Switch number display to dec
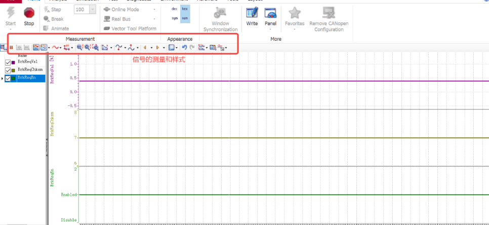The image size is (489, 225). tap(175, 9)
